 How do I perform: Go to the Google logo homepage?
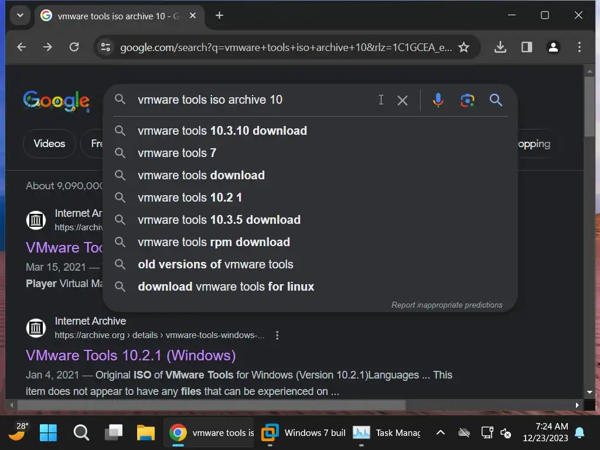tap(56, 101)
